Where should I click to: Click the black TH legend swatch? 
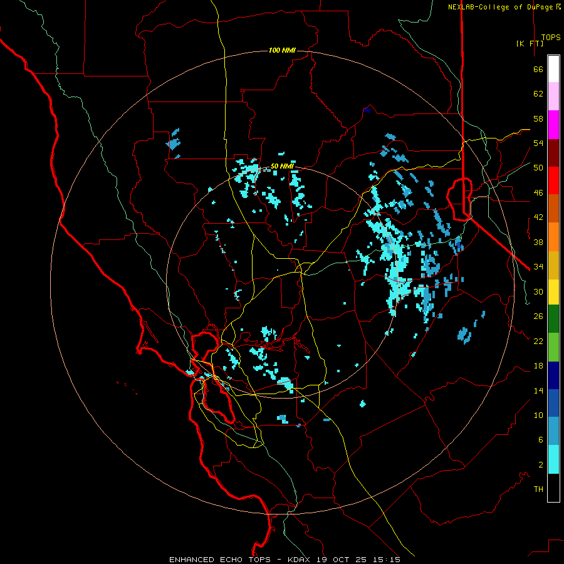(553, 488)
